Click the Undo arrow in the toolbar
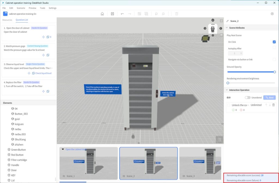Image resolution: width=279 pixels, height=183 pixels. [122, 14]
